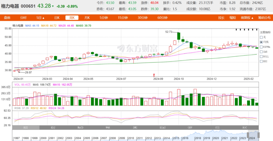The width and height of the screenshot is (273, 141).
Task: Click the 缩短 shorten button
Action: click(233, 18)
